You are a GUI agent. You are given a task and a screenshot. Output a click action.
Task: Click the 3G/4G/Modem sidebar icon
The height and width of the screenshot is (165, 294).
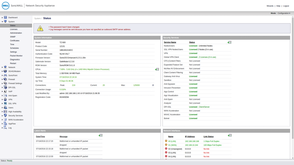pyautogui.click(x=5, y=71)
